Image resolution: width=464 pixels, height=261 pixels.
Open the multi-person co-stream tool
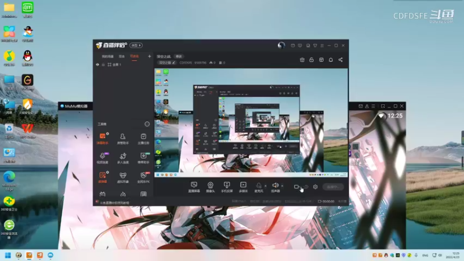[123, 158]
